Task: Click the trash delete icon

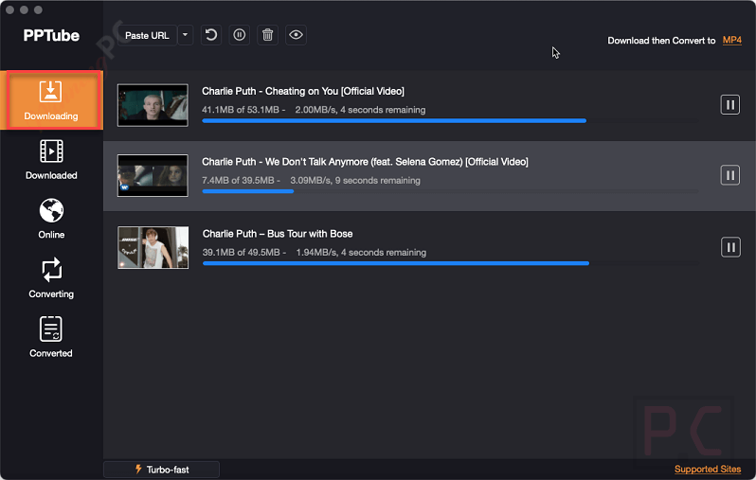Action: coord(267,35)
